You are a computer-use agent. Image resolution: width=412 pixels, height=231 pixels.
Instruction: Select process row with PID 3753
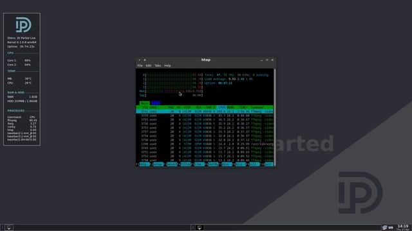(205, 128)
